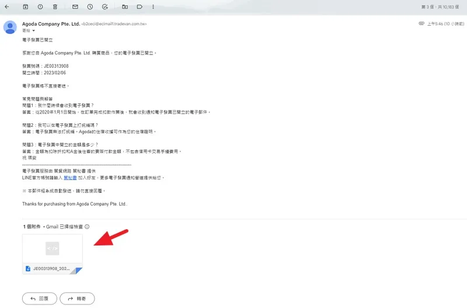The image size is (467, 308).
Task: Delete this email with the trash icon
Action: 55,6
